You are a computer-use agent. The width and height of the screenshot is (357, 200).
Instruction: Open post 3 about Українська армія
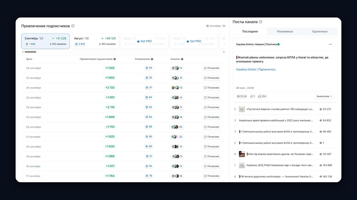point(285,121)
